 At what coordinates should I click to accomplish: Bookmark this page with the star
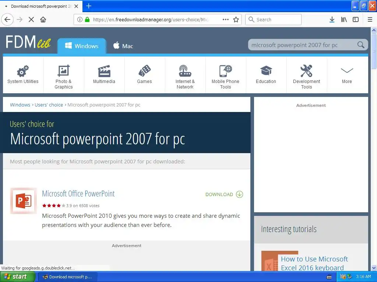pyautogui.click(x=236, y=19)
